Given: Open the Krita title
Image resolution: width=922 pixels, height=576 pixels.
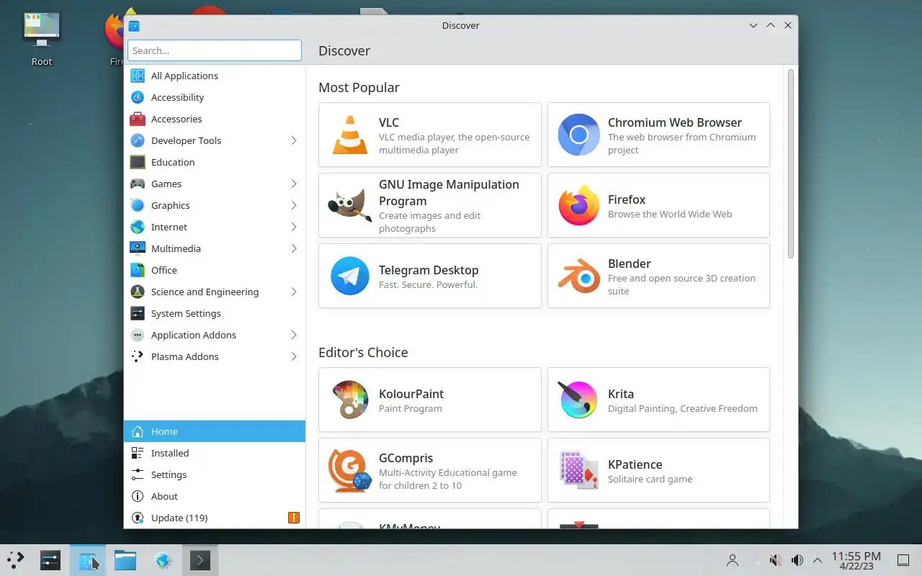Looking at the screenshot, I should (621, 394).
